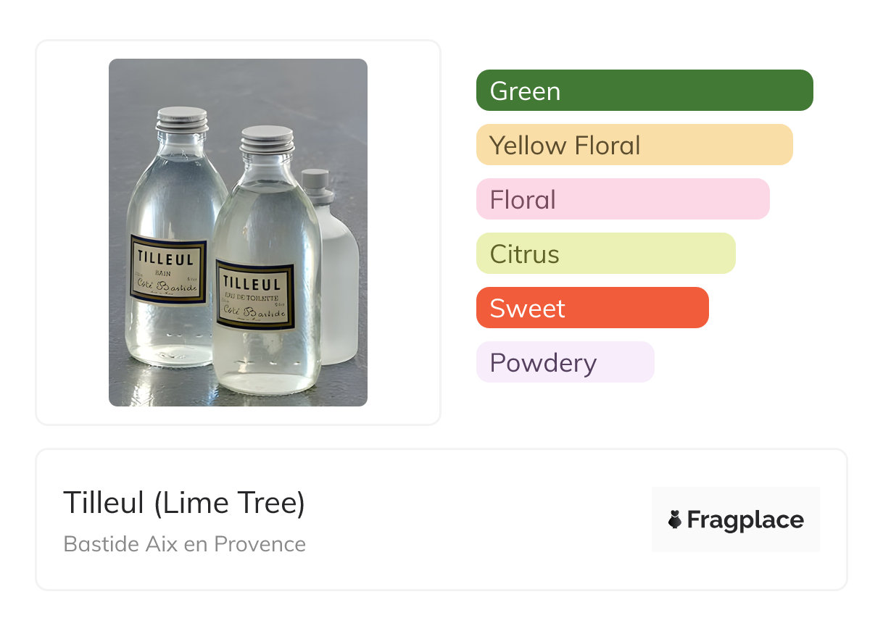Click the Côté Bastide signature on the Eau de Toilette label

tap(254, 313)
